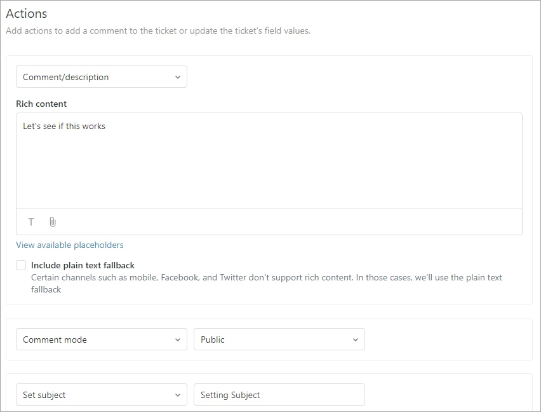Click the Actions section heading
The image size is (541, 412).
coord(27,13)
